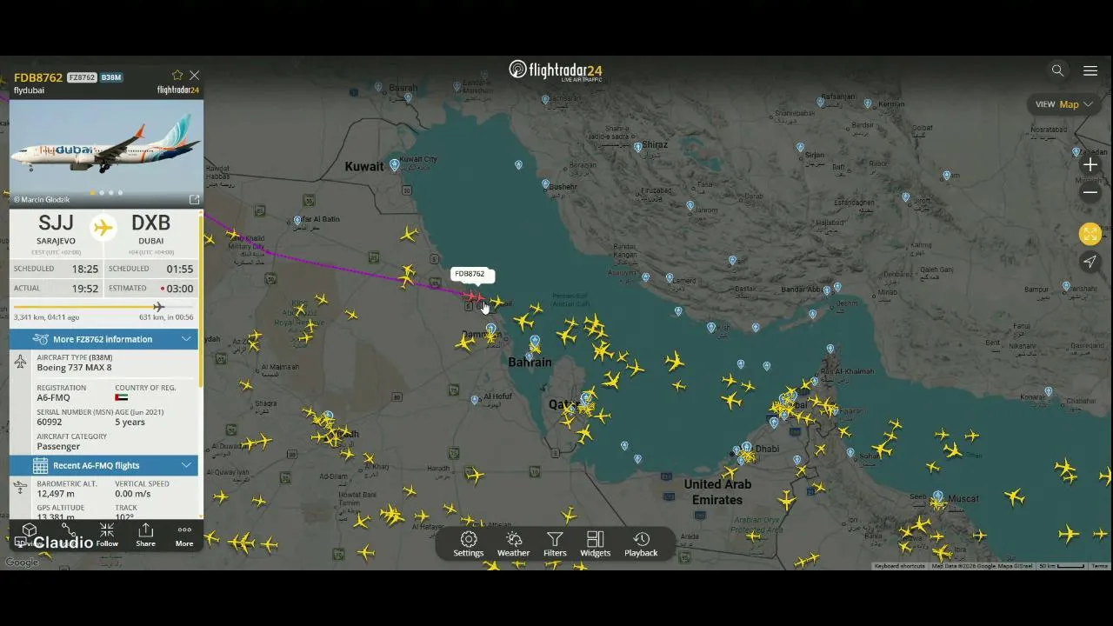
Task: Zoom in on the map
Action: coord(1090,164)
